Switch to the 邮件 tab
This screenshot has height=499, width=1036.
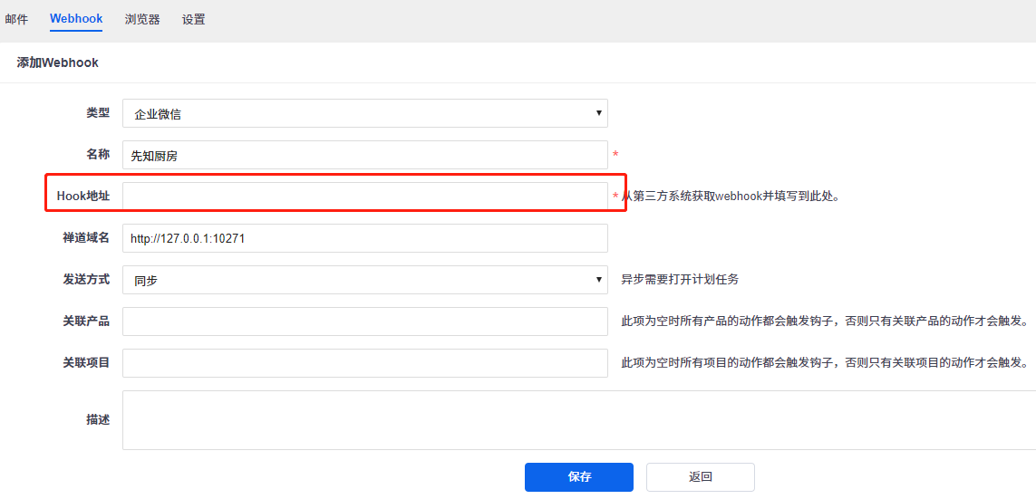16,19
